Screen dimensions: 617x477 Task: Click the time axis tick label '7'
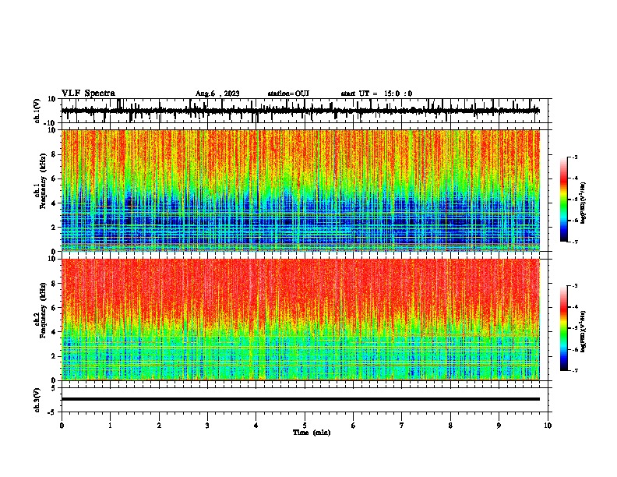point(402,426)
